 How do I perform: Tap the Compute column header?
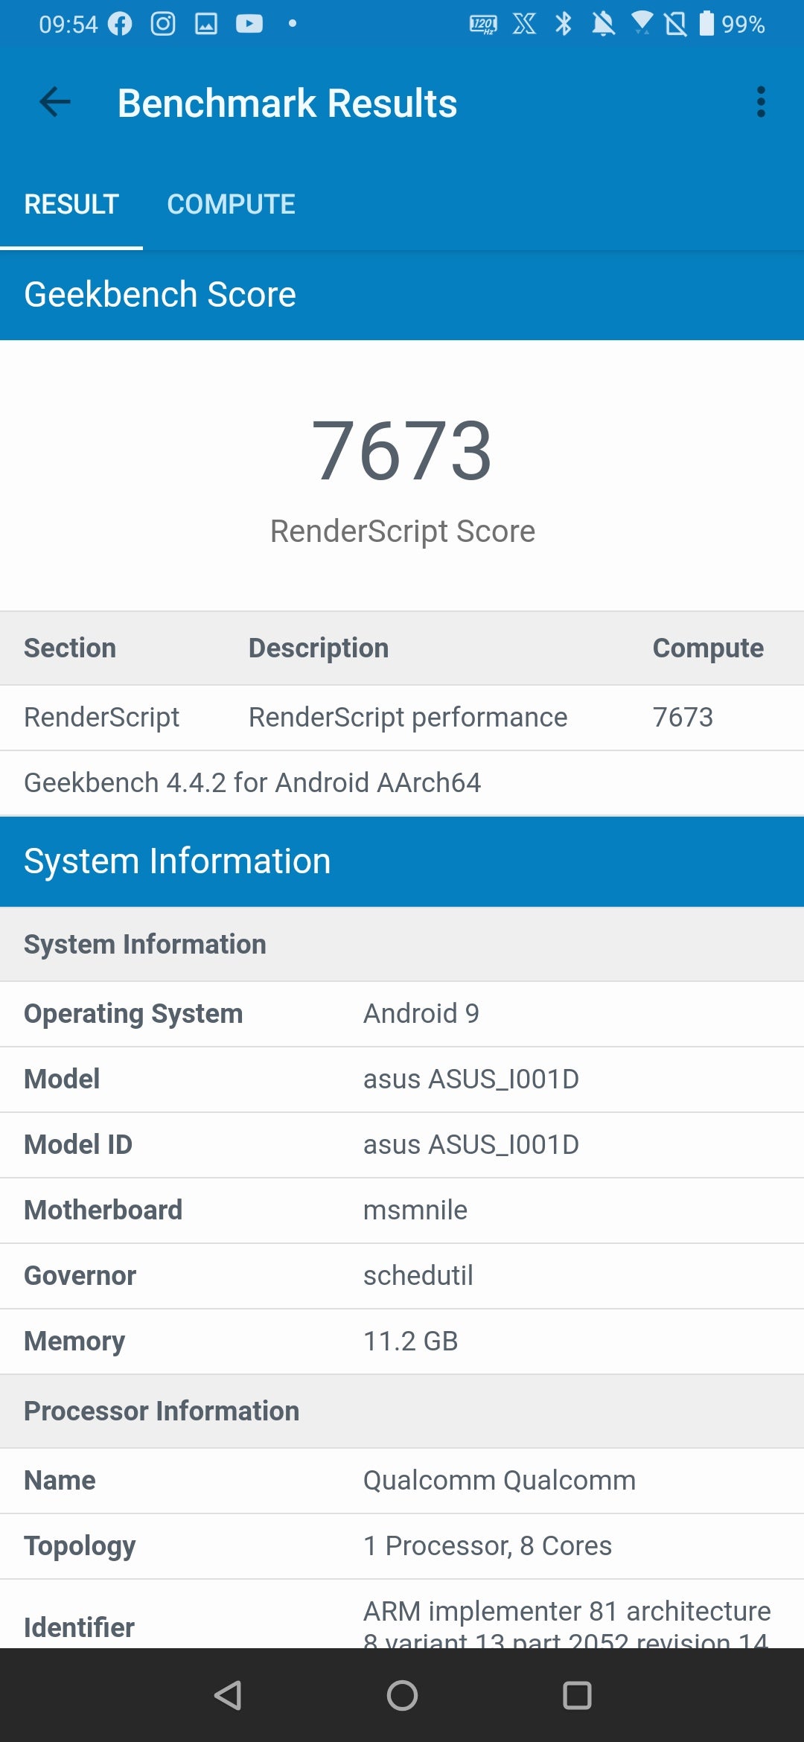point(708,648)
